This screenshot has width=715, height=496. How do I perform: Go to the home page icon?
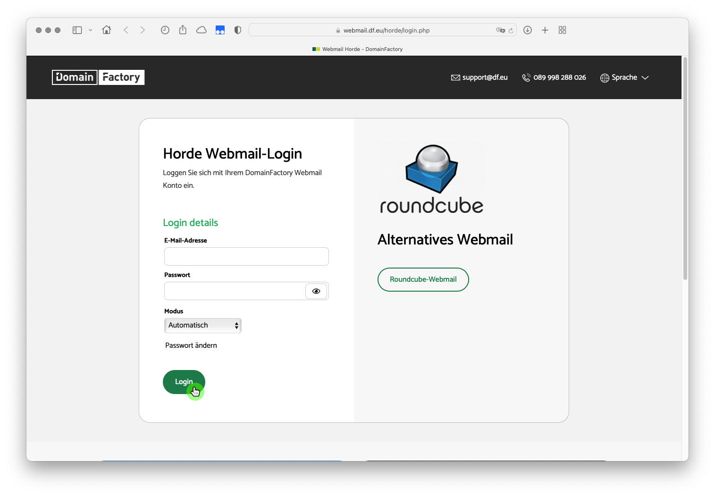coord(107,30)
